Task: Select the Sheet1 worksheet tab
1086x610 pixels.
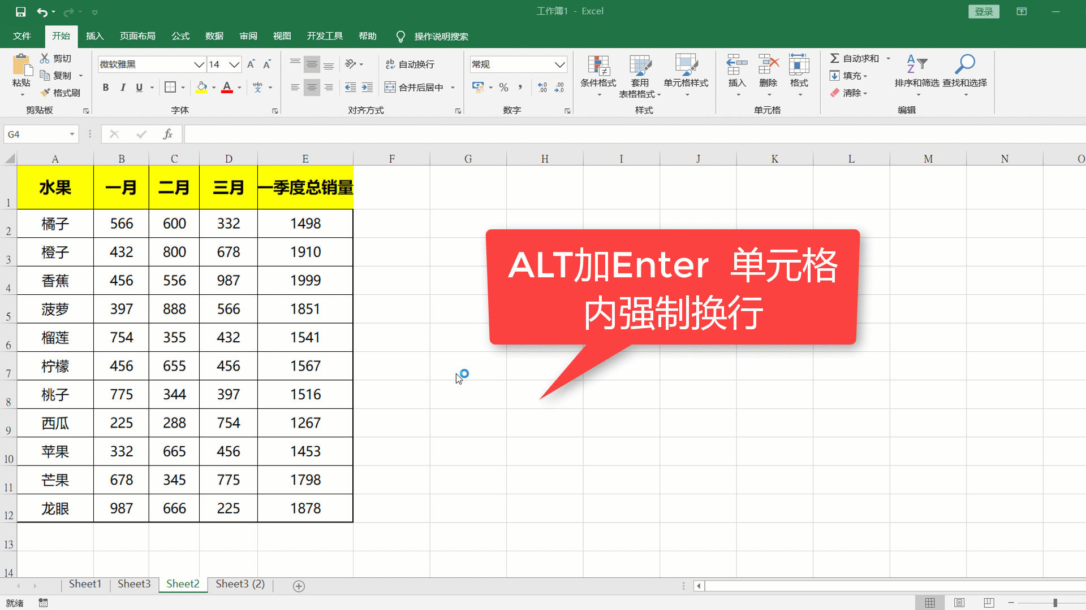Action: pyautogui.click(x=85, y=584)
